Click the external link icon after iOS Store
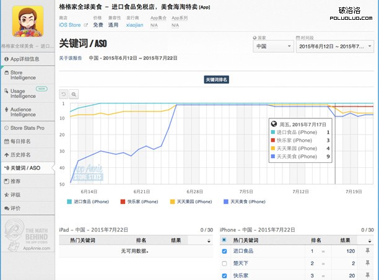 (x=85, y=25)
